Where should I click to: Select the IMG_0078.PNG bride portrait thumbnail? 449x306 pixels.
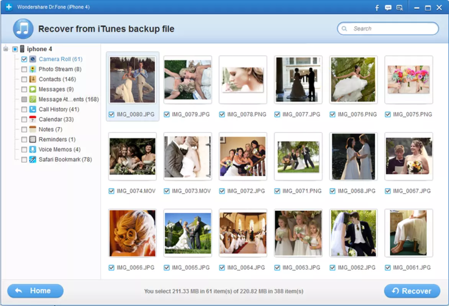click(243, 80)
